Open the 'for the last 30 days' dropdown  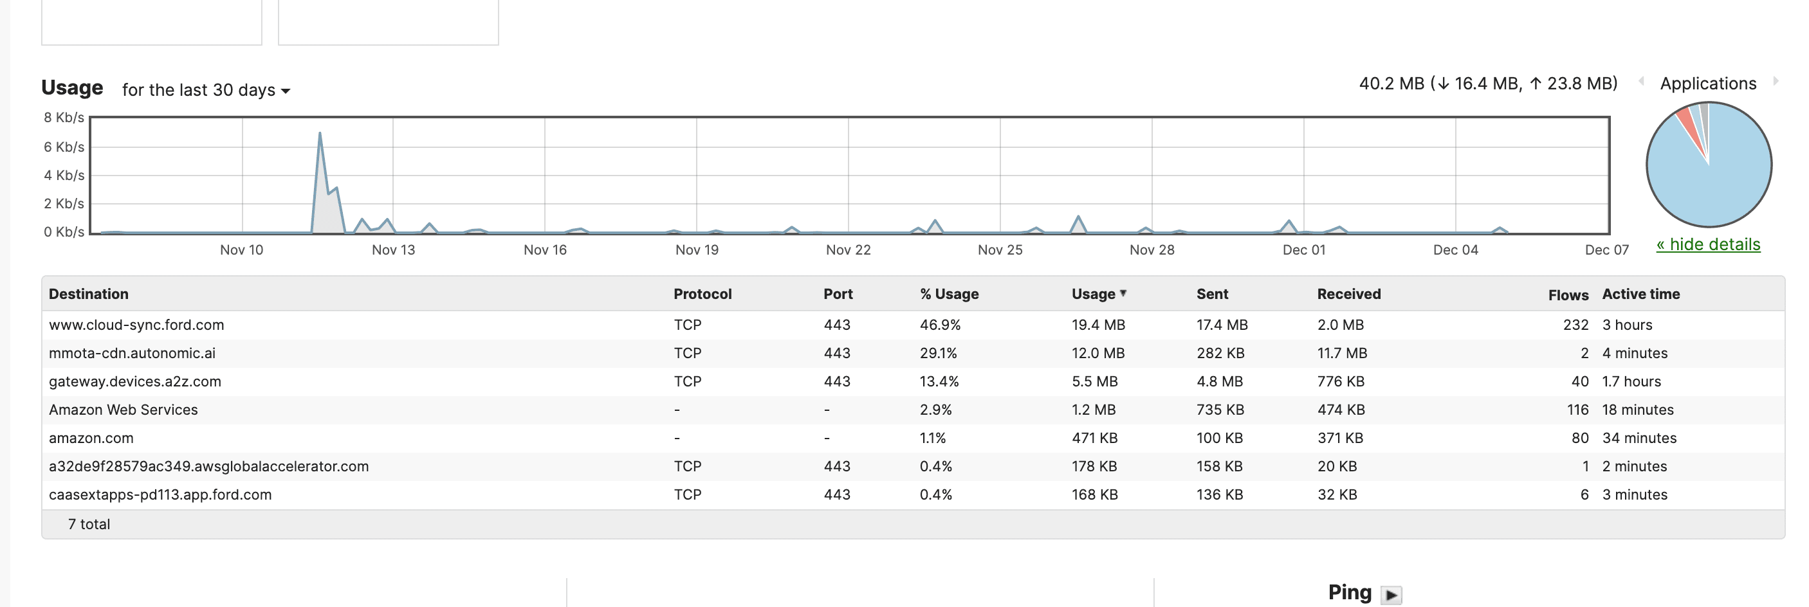pyautogui.click(x=206, y=91)
